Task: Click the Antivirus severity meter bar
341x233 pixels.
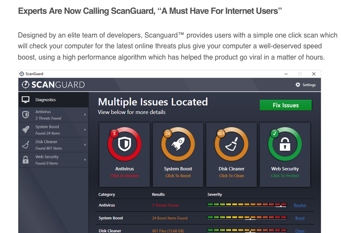Action: pos(247,205)
